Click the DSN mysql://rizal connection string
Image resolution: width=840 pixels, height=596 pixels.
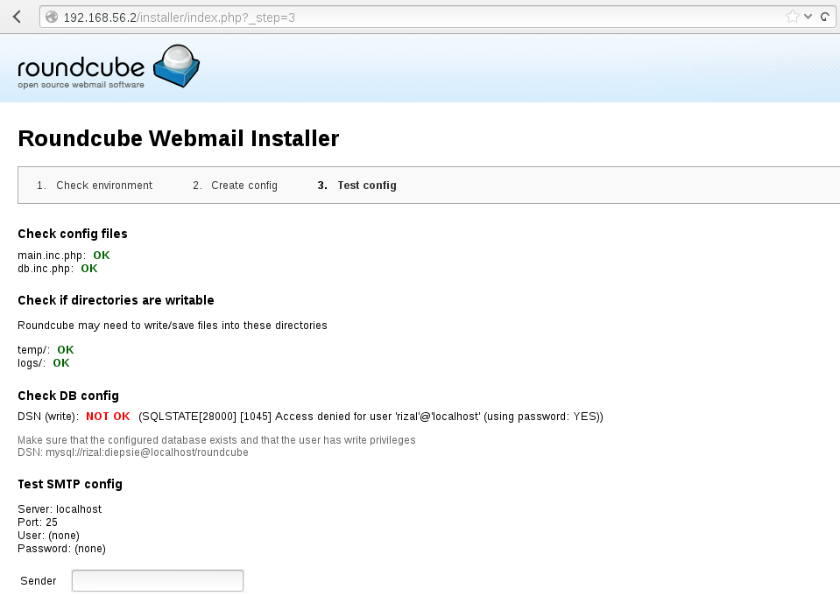(133, 452)
